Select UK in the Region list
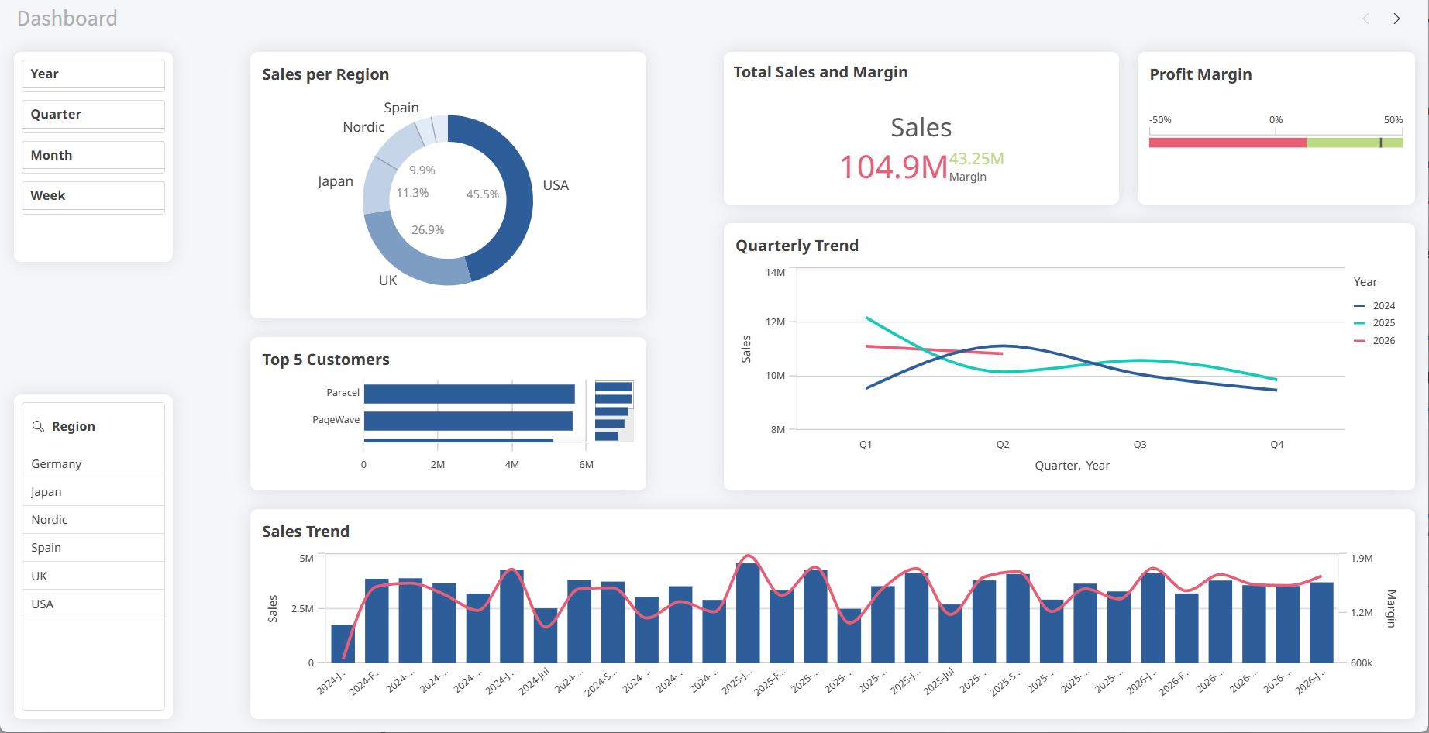 (x=93, y=576)
